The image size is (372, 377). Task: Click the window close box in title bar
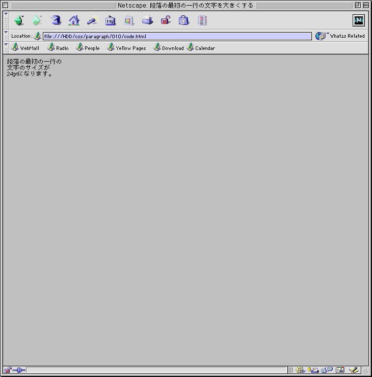5,5
